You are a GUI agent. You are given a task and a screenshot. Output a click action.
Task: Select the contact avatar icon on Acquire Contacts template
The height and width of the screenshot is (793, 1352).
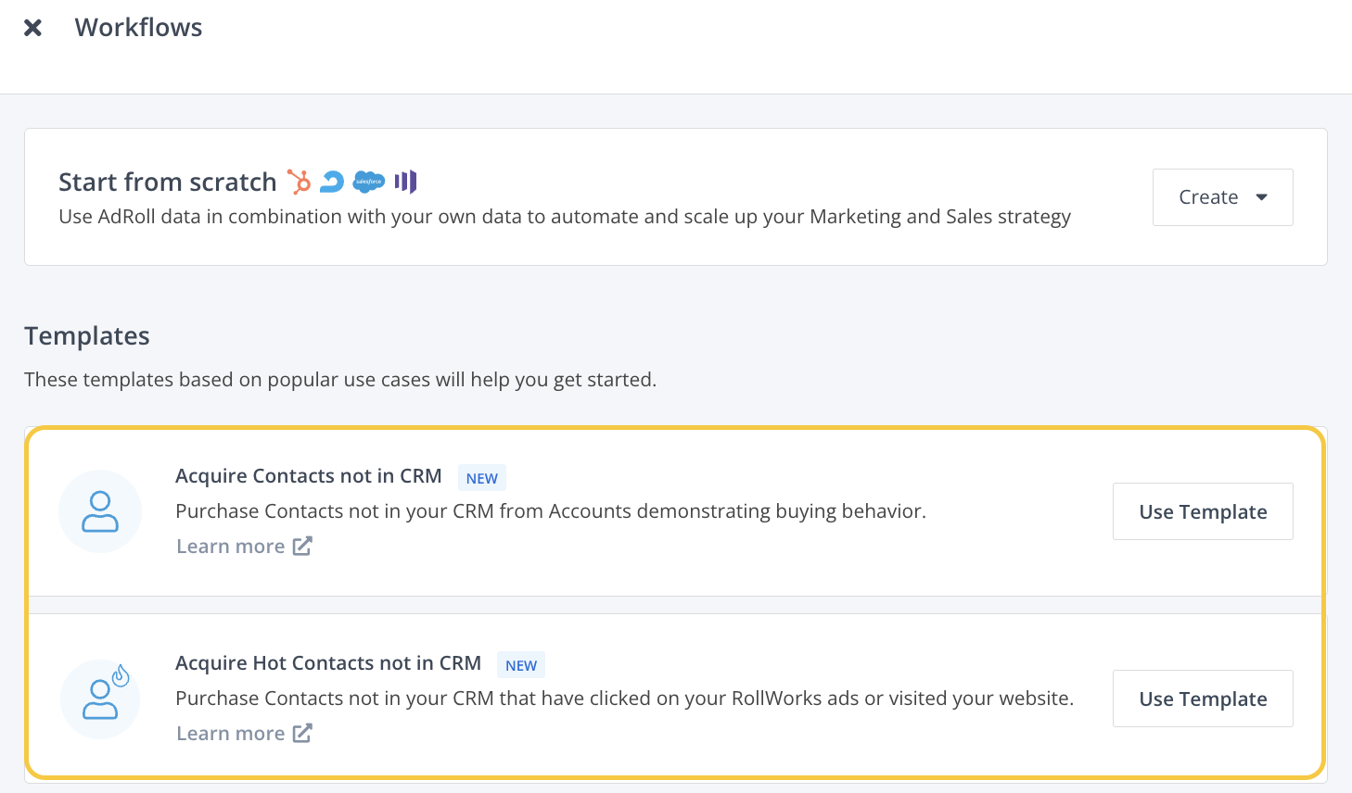point(100,511)
